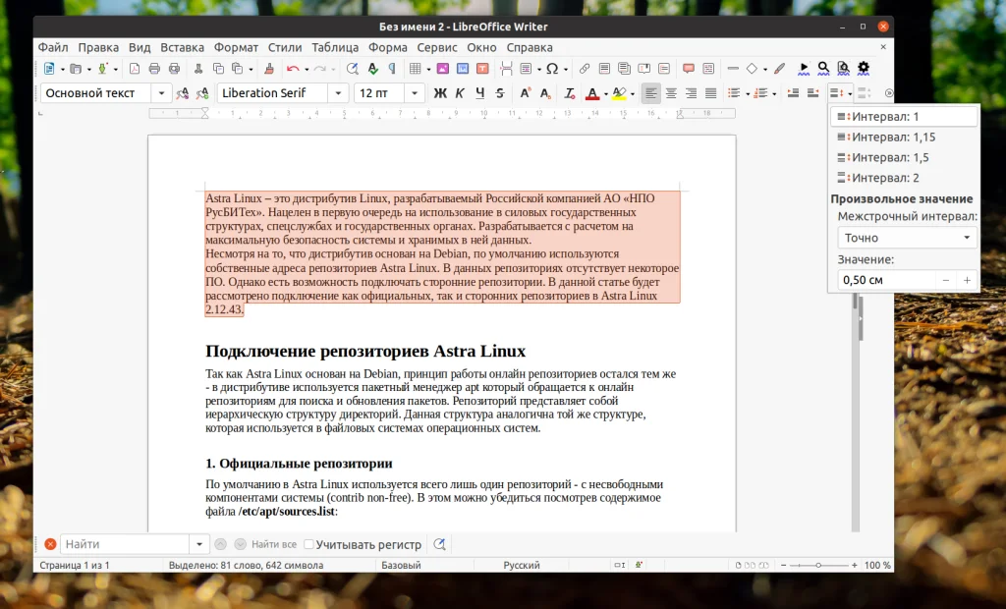Toggle formatting marks display

pyautogui.click(x=390, y=68)
